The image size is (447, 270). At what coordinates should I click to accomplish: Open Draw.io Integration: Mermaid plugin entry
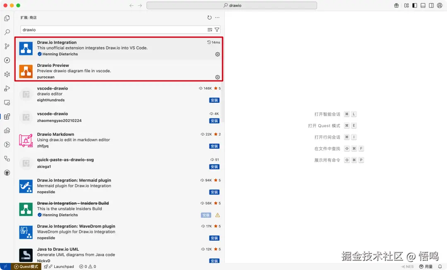(x=119, y=186)
